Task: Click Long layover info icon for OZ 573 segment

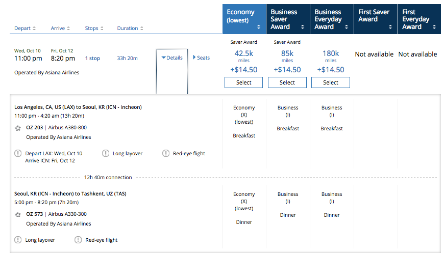Action: tap(18, 240)
